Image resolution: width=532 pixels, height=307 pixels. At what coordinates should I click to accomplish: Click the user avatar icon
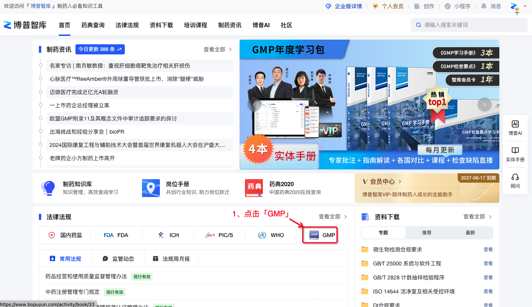click(x=514, y=7)
